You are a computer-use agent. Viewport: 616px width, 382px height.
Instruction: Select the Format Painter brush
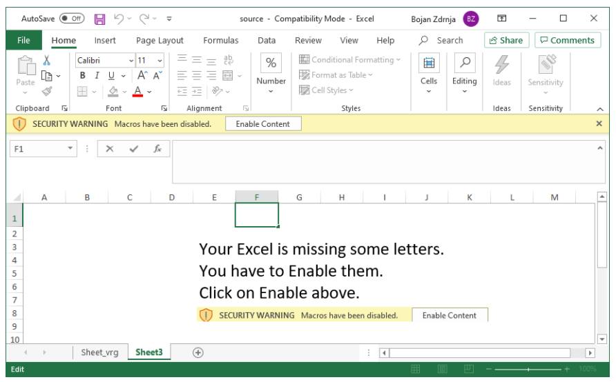point(47,91)
